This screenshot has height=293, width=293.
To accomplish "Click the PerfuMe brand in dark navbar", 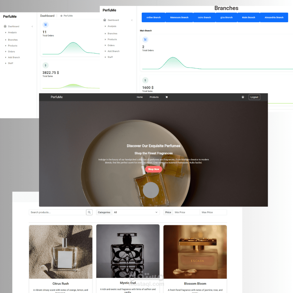I will (57, 97).
